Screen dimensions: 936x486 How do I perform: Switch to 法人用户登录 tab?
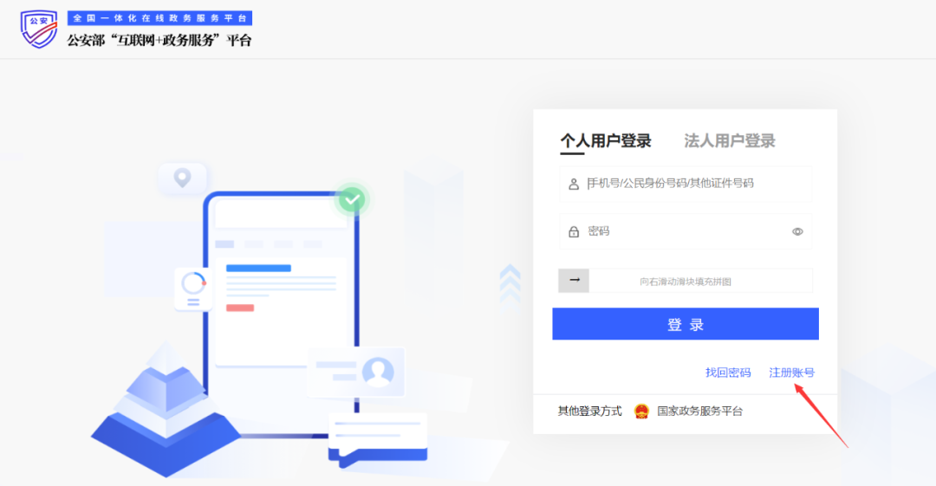729,141
